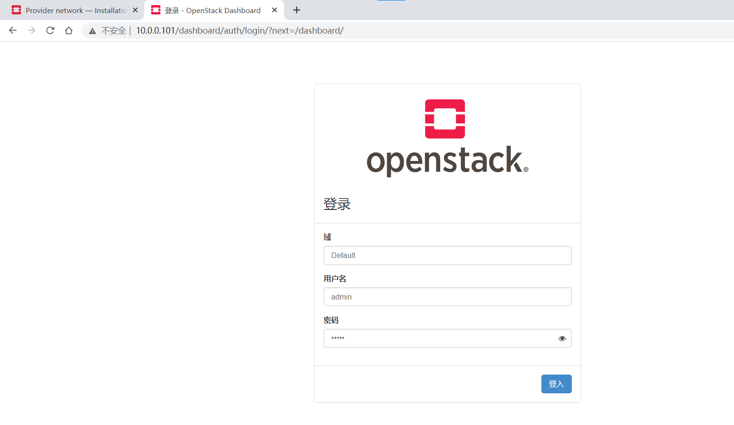This screenshot has height=425, width=734.
Task: Click the 登录 heading text
Action: coord(337,204)
